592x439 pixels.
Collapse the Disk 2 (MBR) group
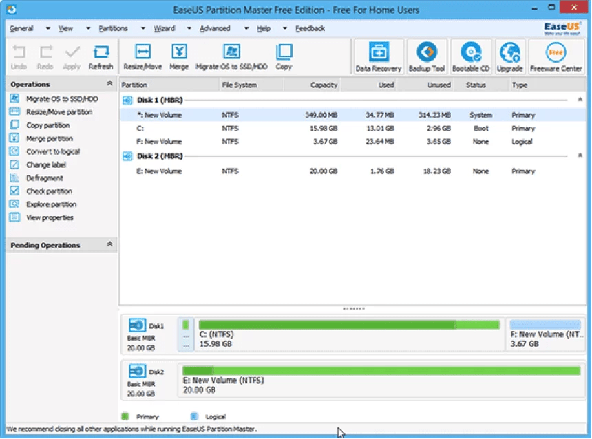coord(580,156)
